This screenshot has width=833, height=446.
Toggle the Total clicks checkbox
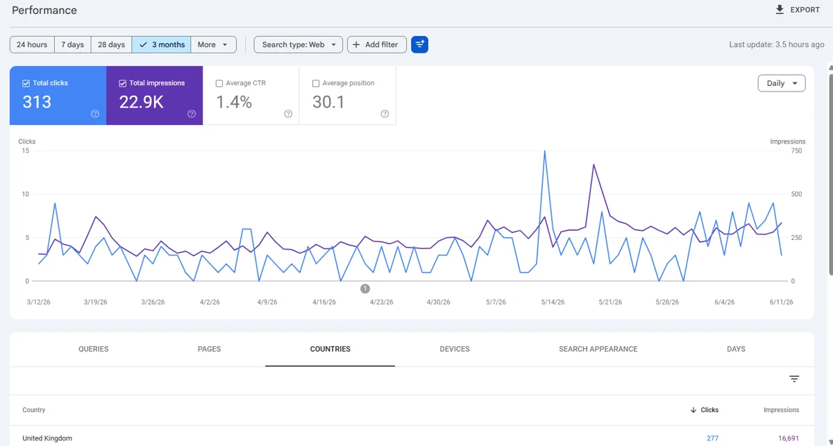click(26, 83)
